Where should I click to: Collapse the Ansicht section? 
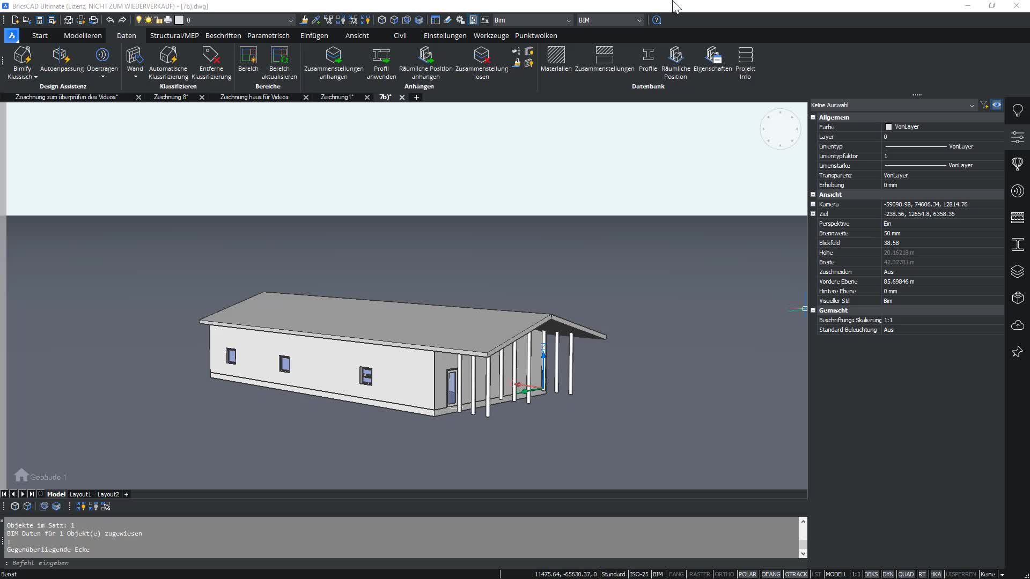tap(813, 194)
